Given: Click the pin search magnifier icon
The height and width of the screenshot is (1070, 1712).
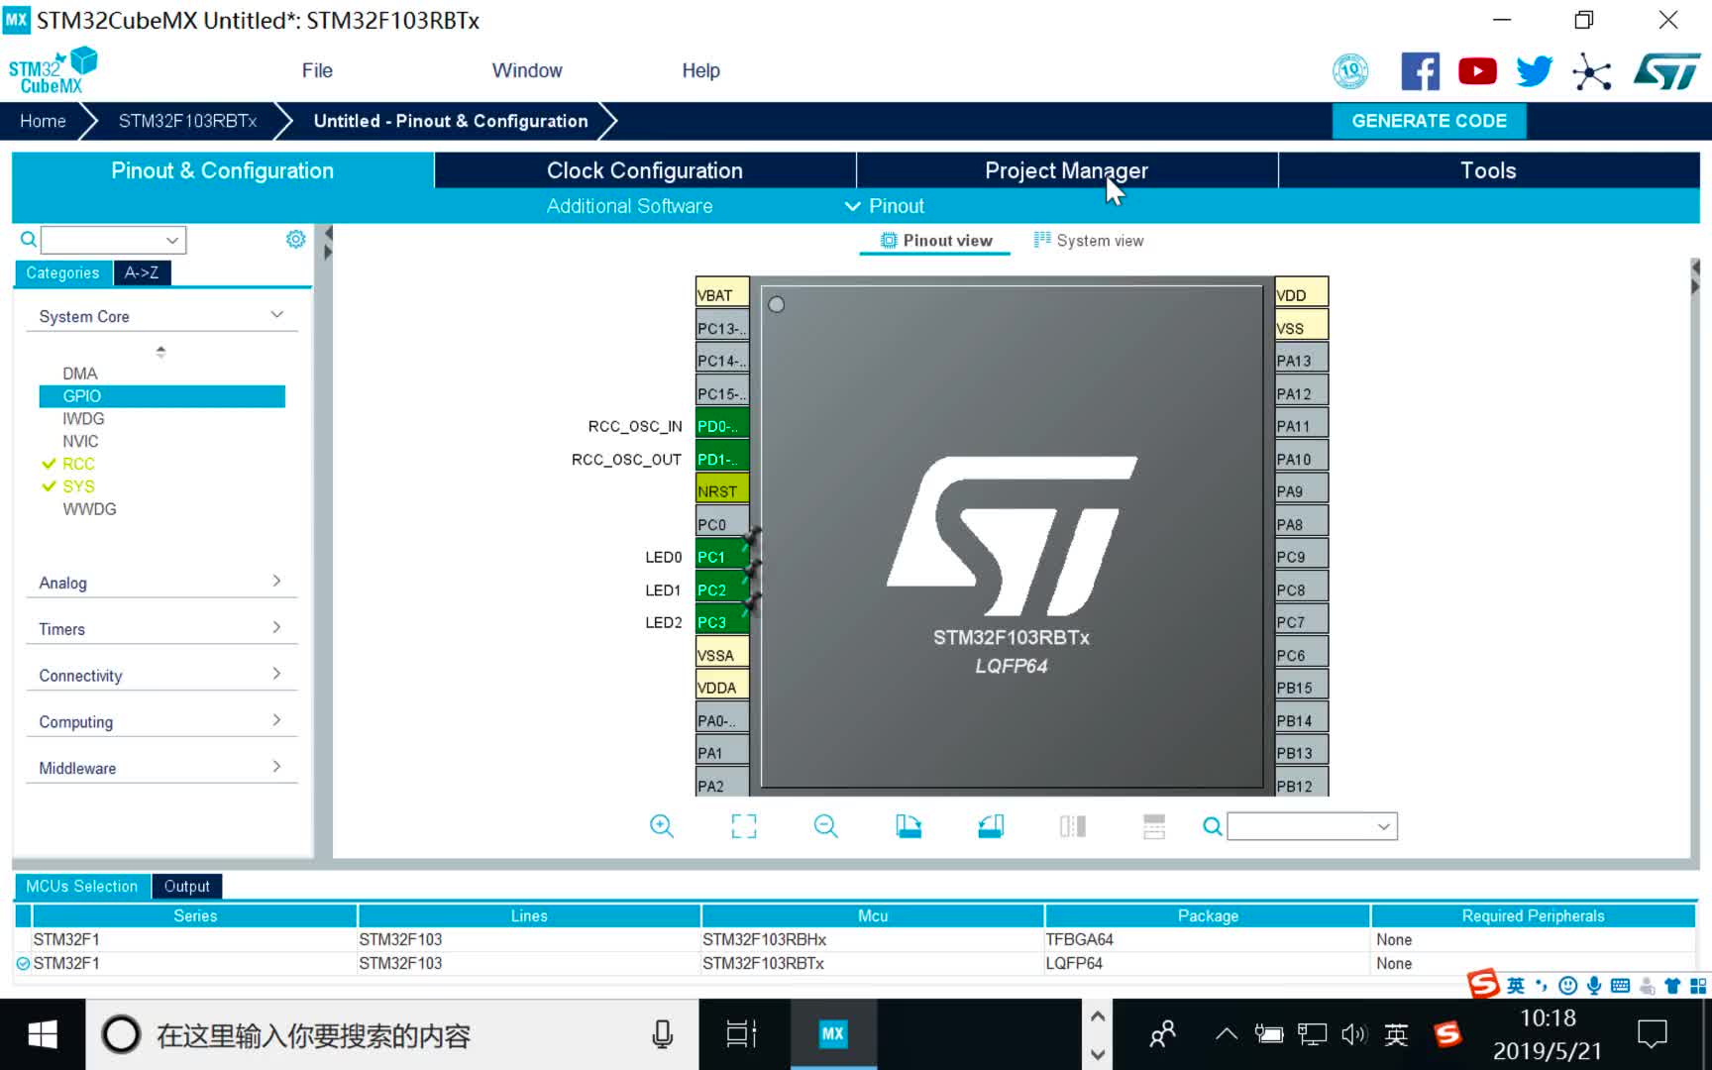Looking at the screenshot, I should pyautogui.click(x=1212, y=826).
